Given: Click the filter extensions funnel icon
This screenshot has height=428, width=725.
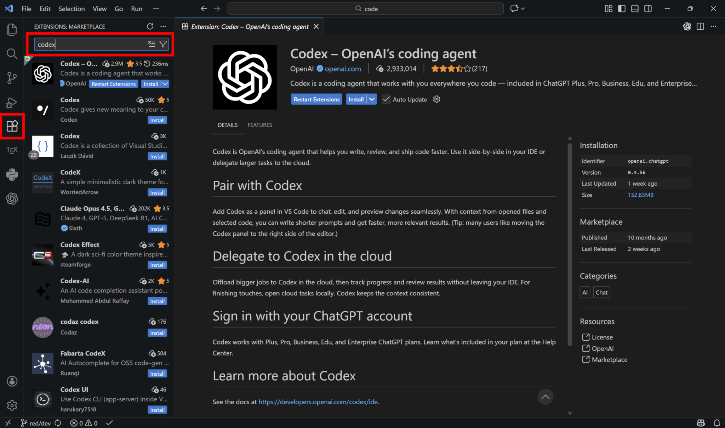Looking at the screenshot, I should coord(163,44).
